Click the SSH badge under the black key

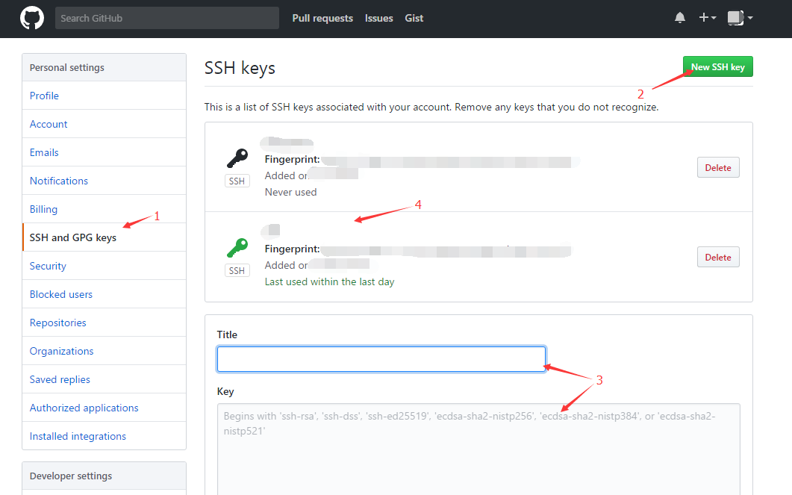(x=237, y=181)
